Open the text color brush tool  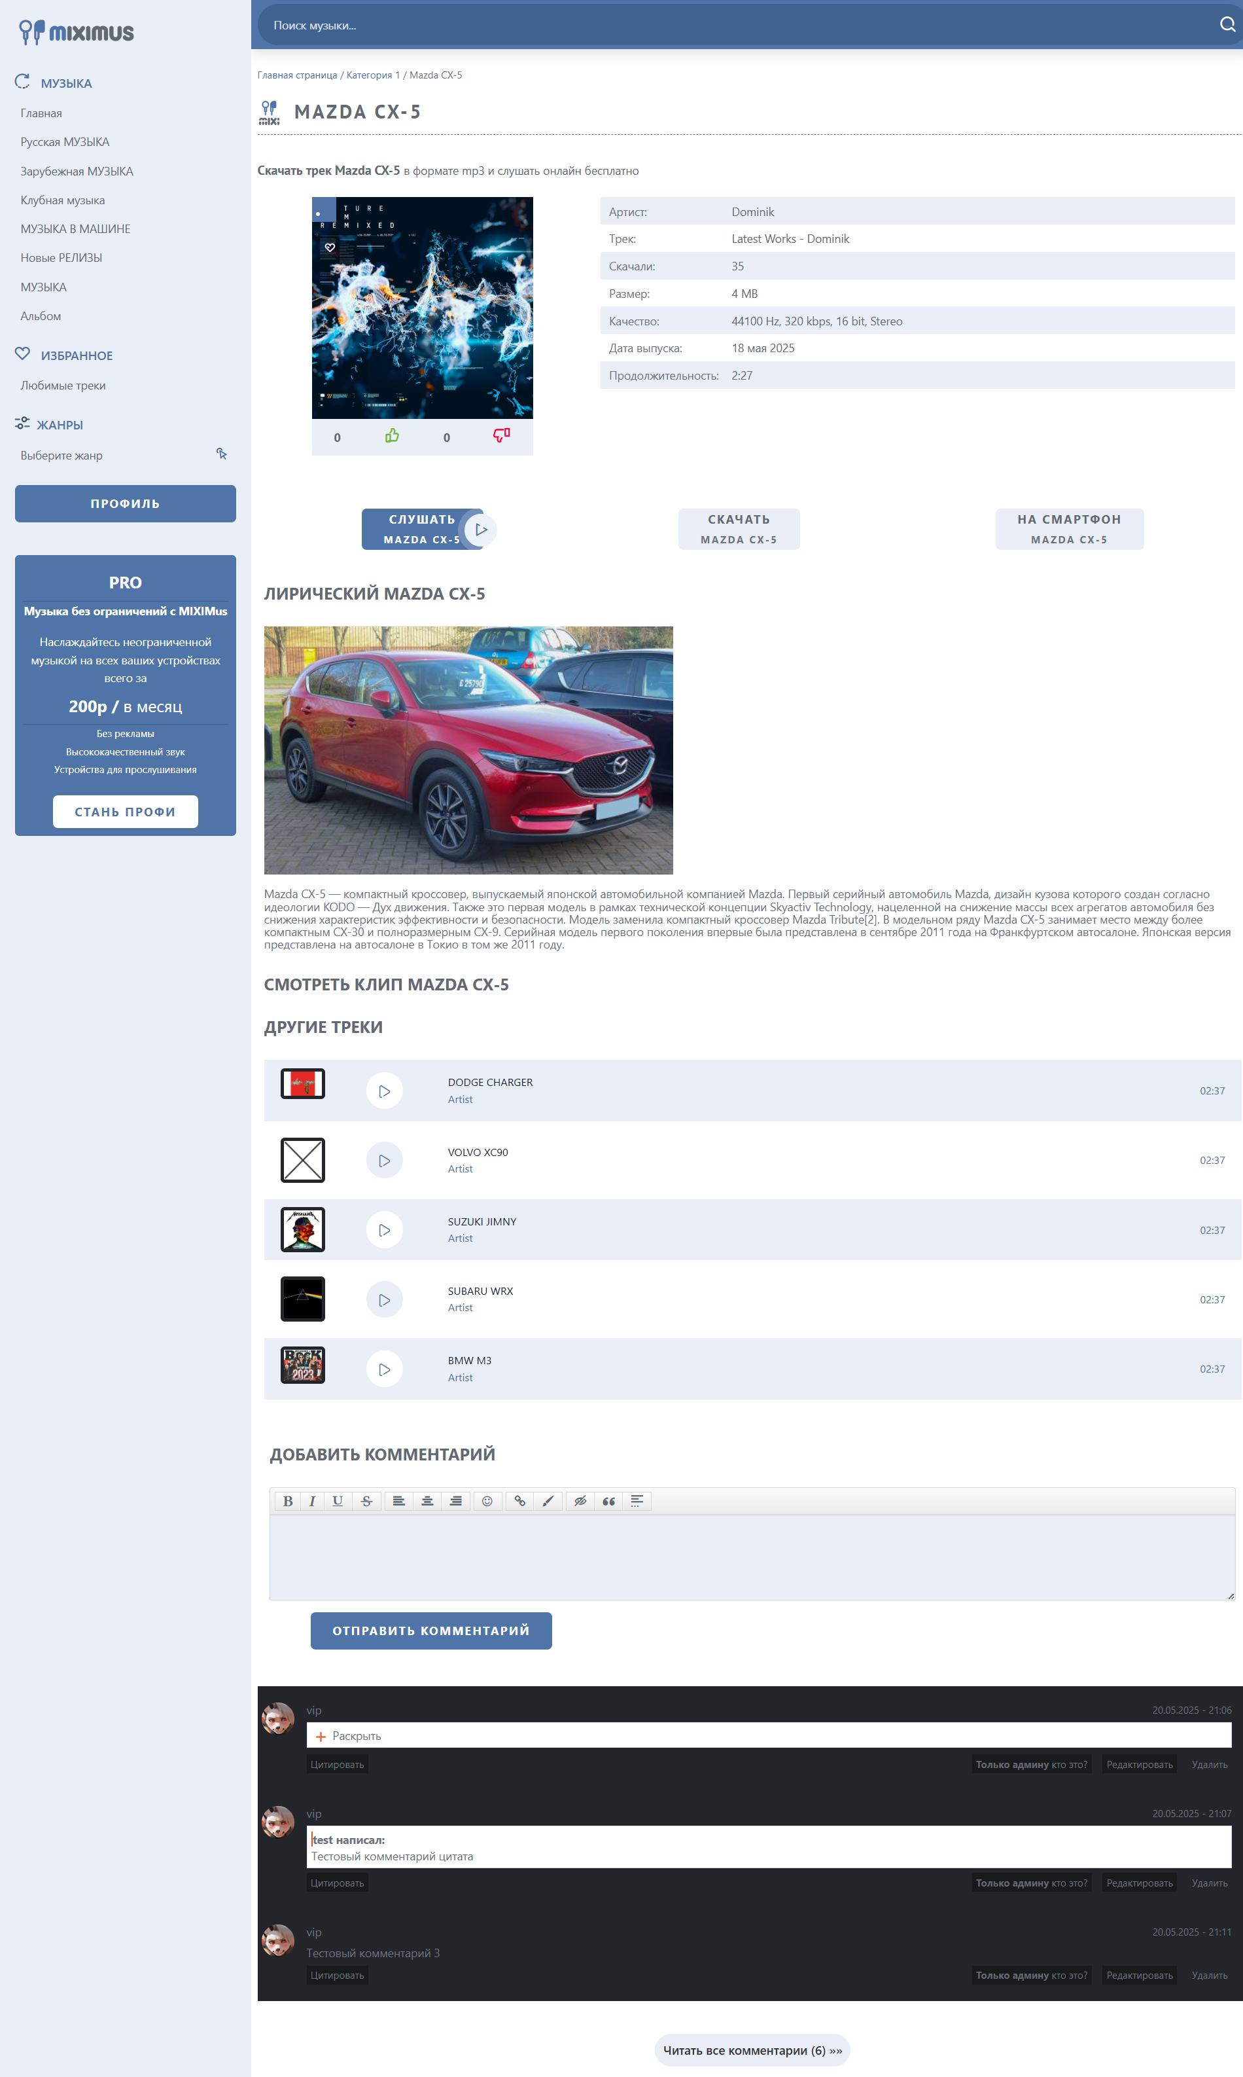[548, 1500]
